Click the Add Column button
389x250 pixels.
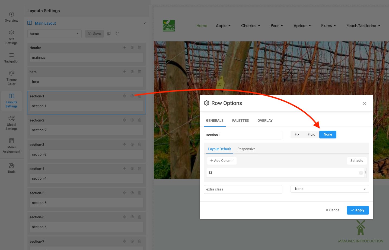pyautogui.click(x=222, y=161)
